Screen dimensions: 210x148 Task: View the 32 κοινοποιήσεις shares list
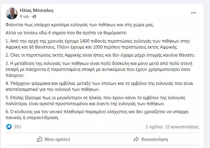pyautogui.click(x=182, y=127)
